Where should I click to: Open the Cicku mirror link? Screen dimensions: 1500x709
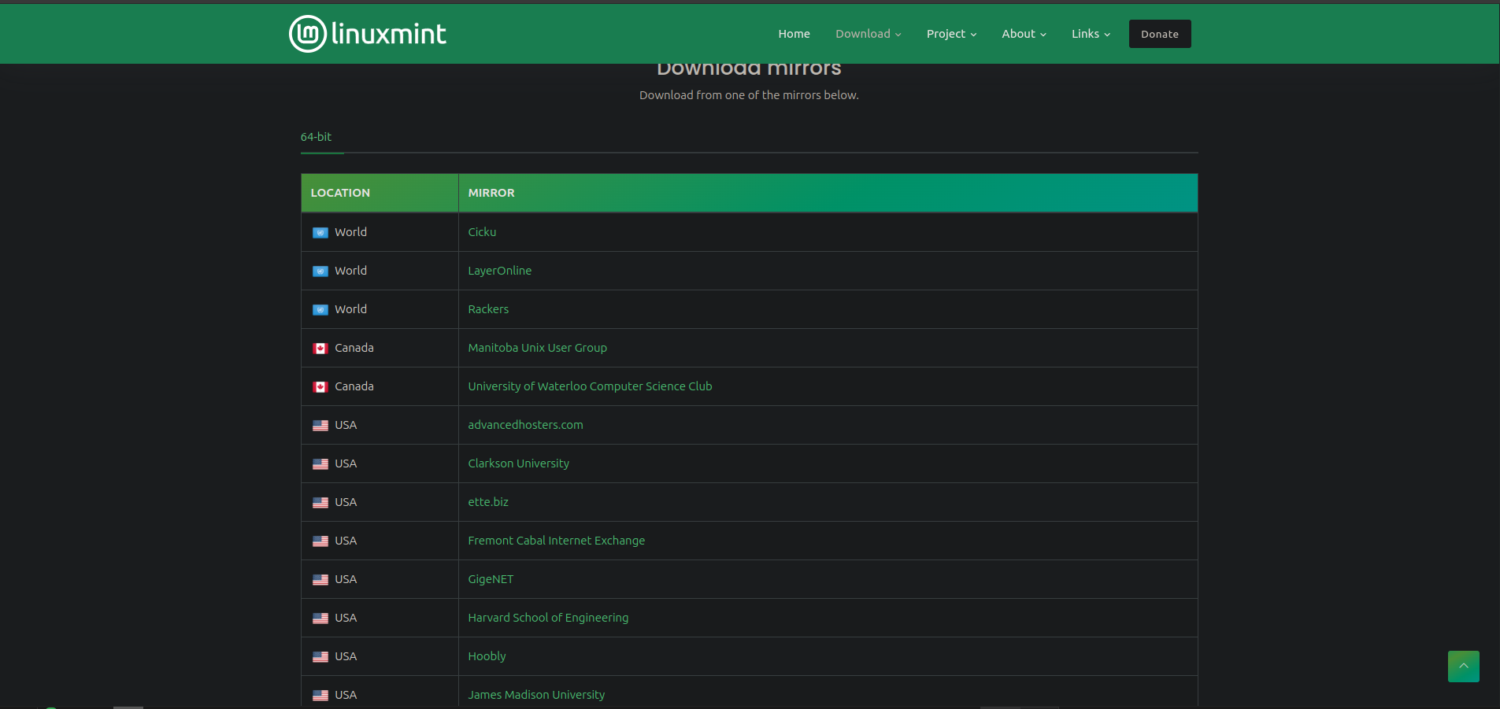[x=482, y=232]
